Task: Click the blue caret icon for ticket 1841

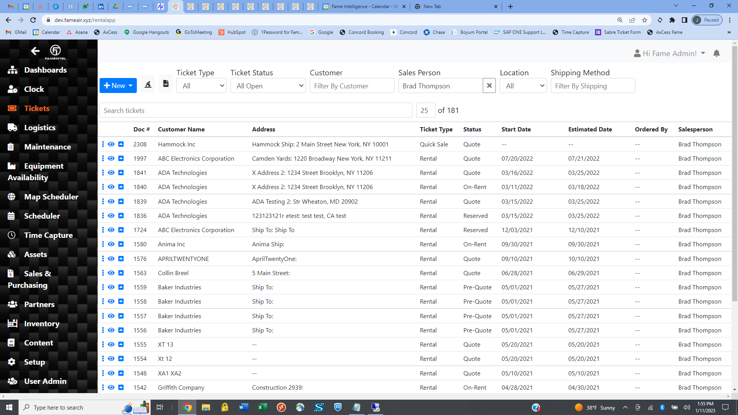Action: [x=121, y=173]
